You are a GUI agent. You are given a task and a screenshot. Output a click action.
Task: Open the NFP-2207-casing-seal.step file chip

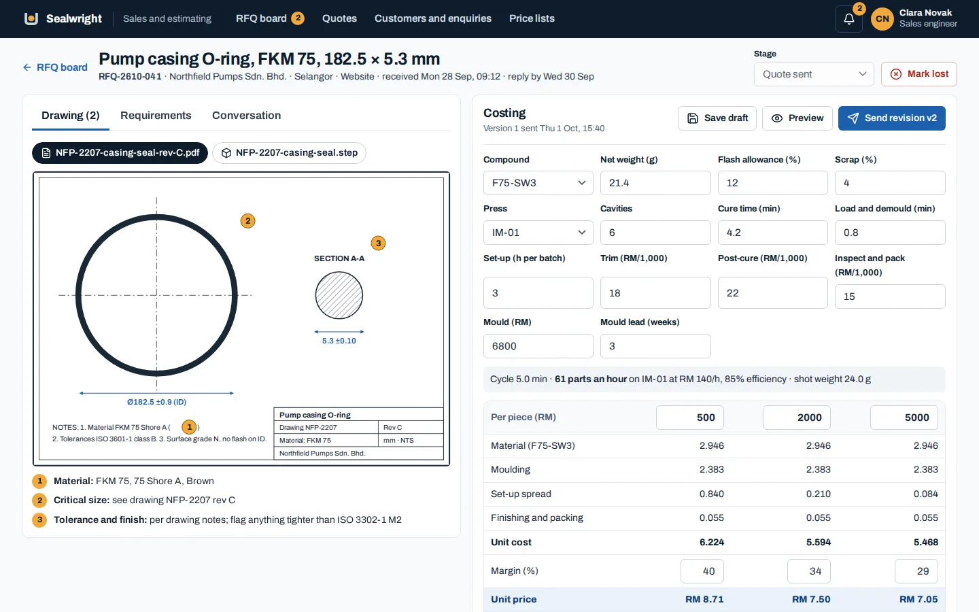pos(290,153)
